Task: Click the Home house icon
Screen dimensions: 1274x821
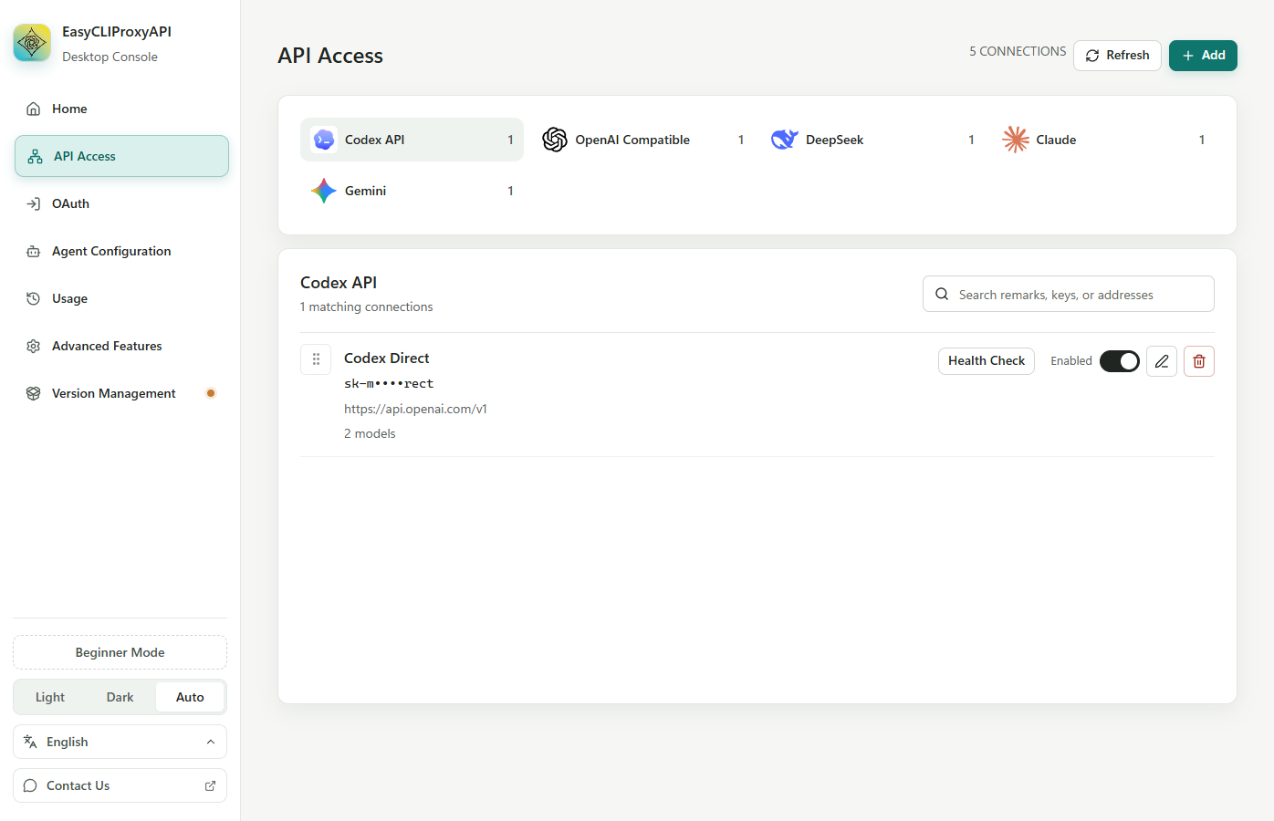Action: pos(34,109)
